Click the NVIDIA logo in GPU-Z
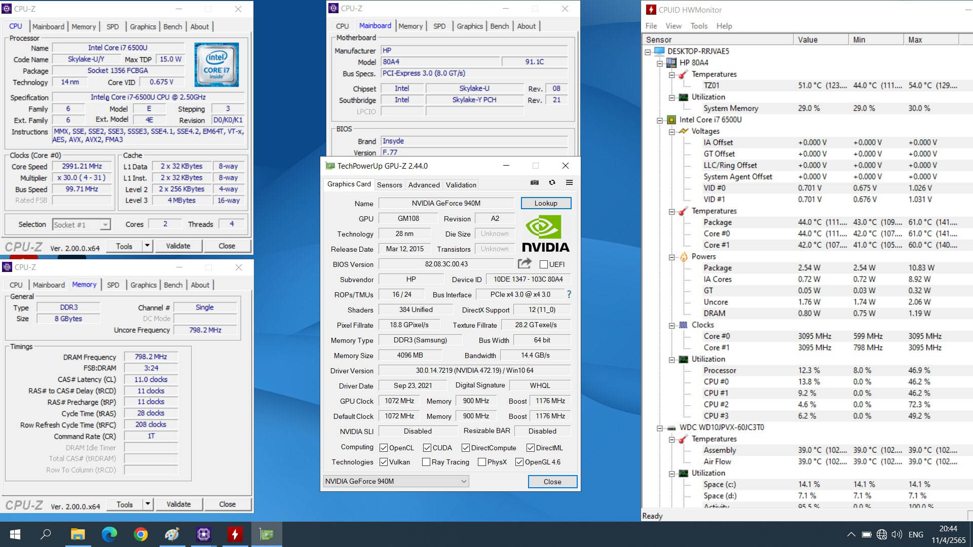This screenshot has height=547, width=973. 545,233
